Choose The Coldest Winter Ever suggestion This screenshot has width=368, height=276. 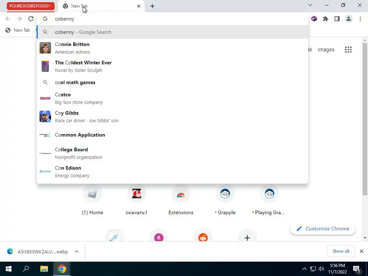pos(172,66)
